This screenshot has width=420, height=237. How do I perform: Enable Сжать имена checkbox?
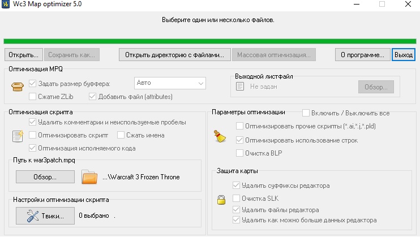(121, 135)
